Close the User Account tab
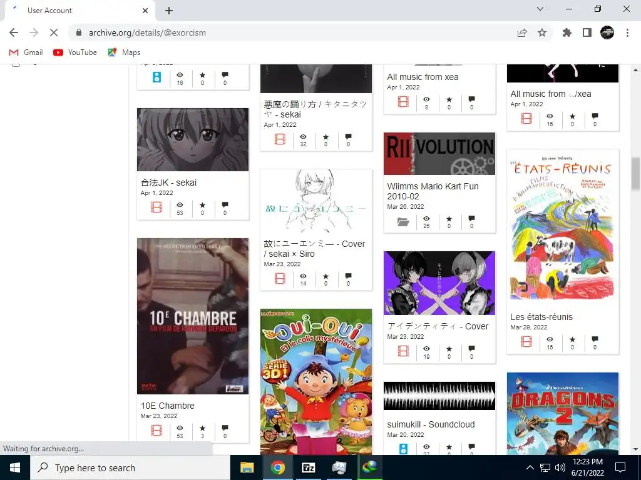641x480 pixels. pos(145,11)
